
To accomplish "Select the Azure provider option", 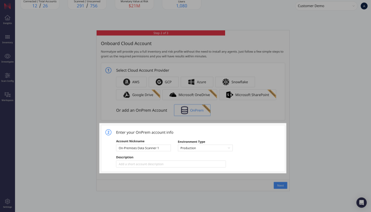I will point(197,82).
